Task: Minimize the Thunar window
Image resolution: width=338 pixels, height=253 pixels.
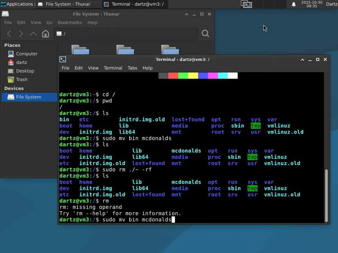Action: 194,14
